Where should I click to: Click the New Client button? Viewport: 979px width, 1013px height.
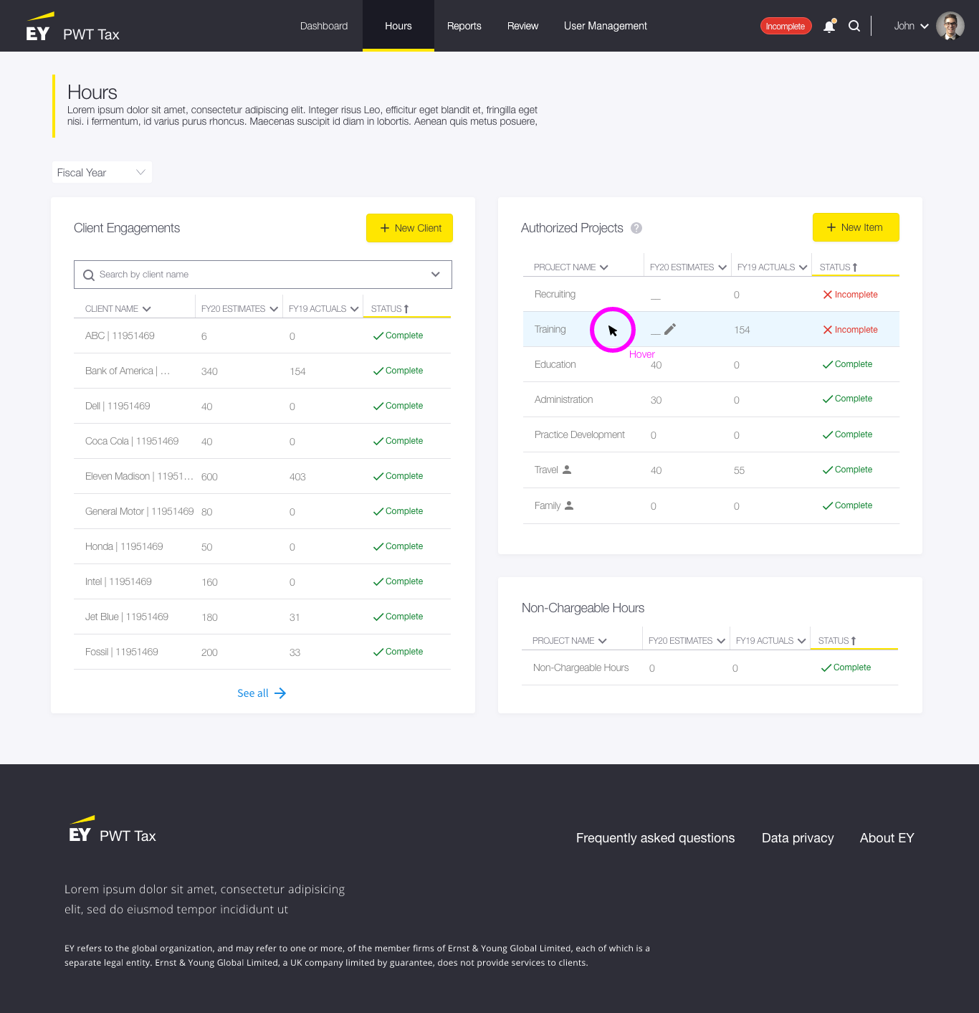click(409, 228)
